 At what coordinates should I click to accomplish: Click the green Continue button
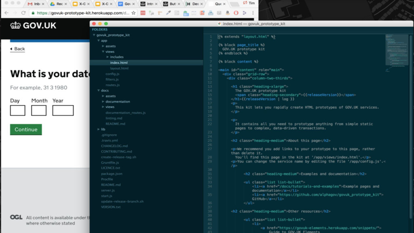tap(26, 129)
